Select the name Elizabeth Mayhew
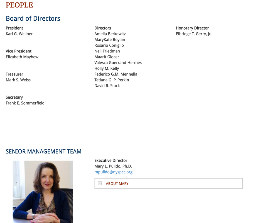Viewport: 255px width, 223px height. [22, 57]
